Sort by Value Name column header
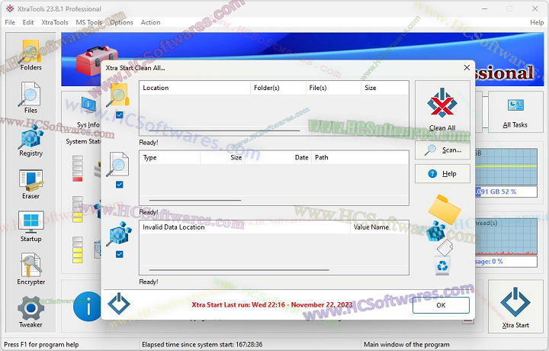The width and height of the screenshot is (549, 351). tap(379, 227)
